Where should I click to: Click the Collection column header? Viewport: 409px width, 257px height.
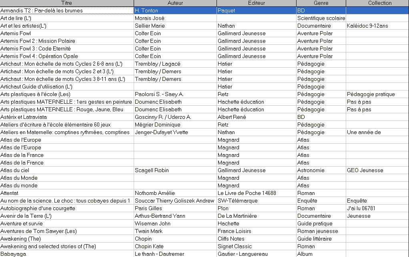[x=380, y=3]
